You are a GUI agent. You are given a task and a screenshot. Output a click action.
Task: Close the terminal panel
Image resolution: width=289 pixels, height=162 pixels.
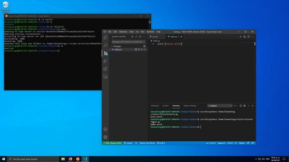pyautogui.click(x=252, y=106)
